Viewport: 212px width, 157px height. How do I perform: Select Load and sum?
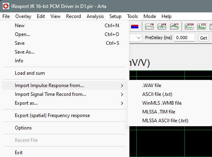pyautogui.click(x=65, y=73)
